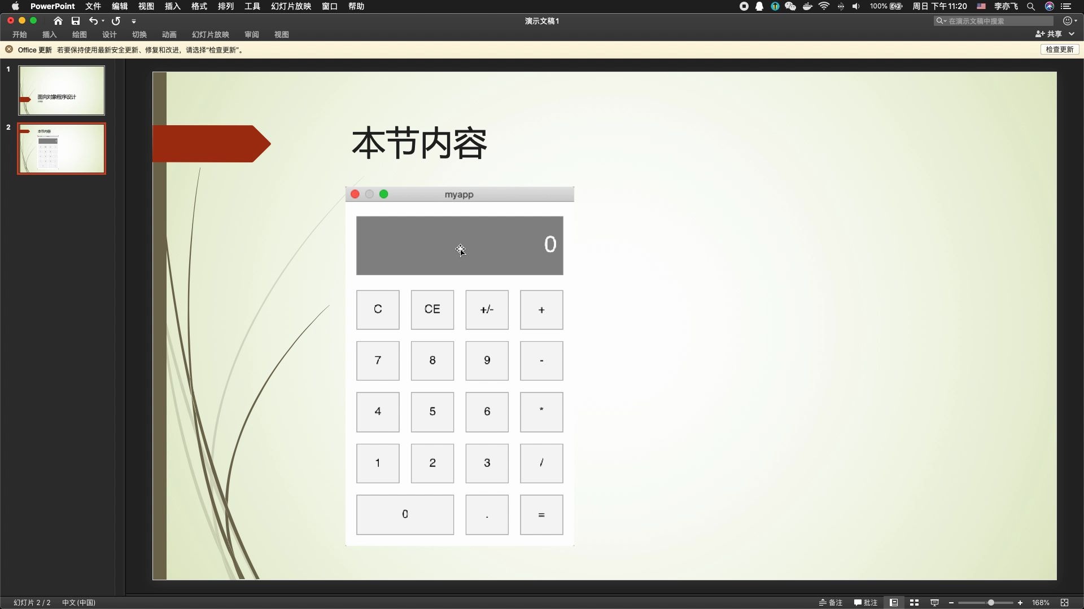The width and height of the screenshot is (1084, 609).
Task: Click the addition operator button
Action: [542, 310]
